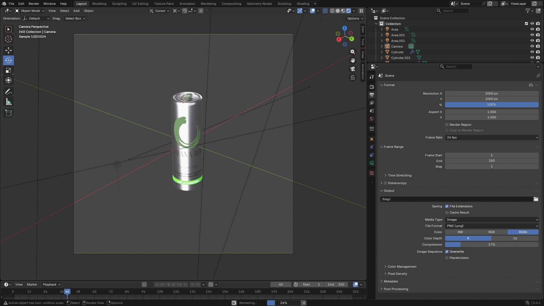
Task: Switch to the Shading workspace tab
Action: (x=303, y=4)
